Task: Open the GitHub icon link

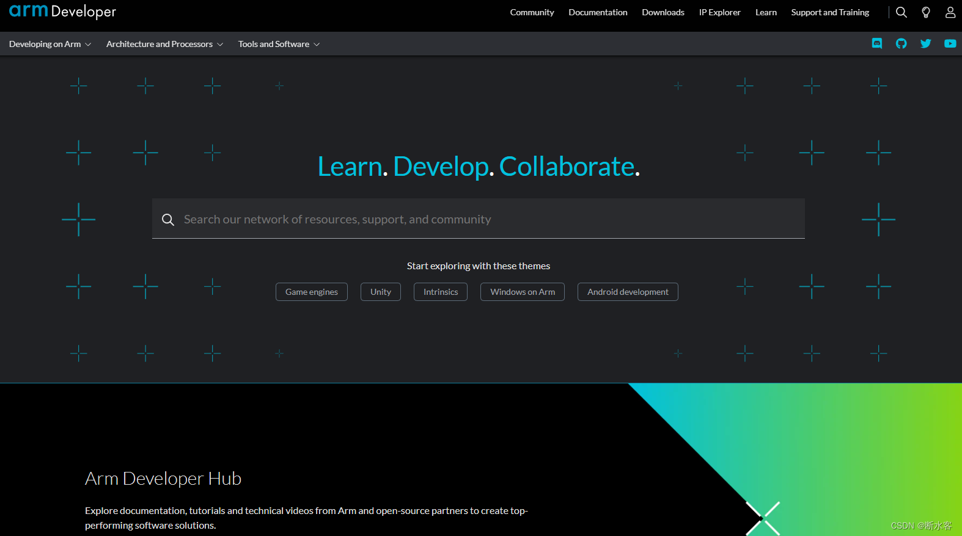Action: click(x=901, y=43)
